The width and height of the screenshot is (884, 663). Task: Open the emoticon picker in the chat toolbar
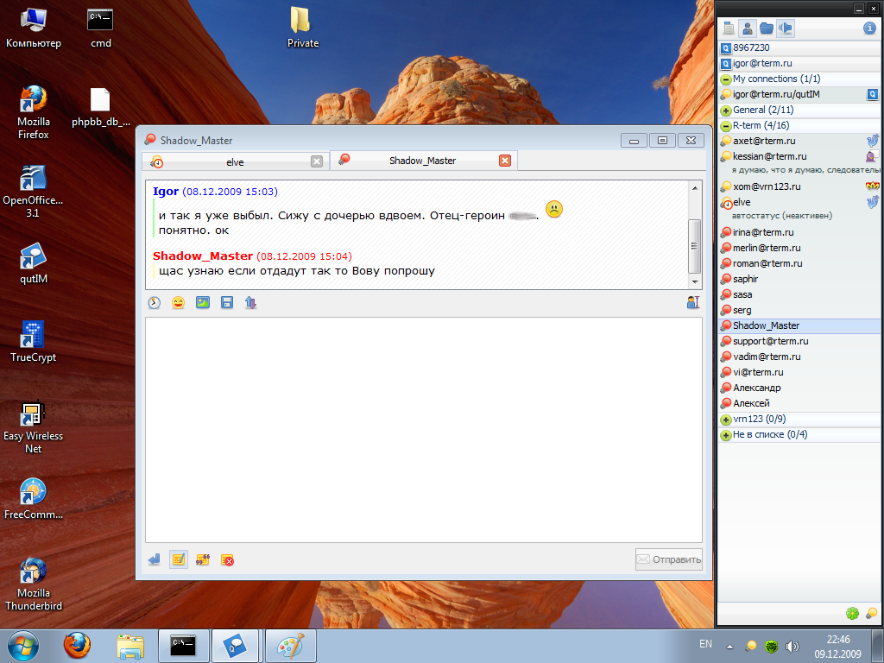click(179, 302)
